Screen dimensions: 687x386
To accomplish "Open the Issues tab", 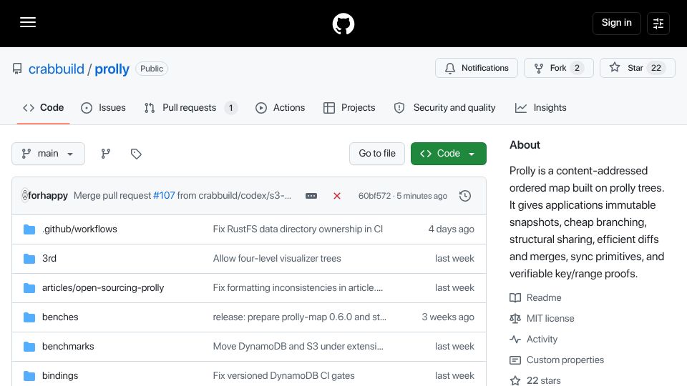I will click(103, 108).
